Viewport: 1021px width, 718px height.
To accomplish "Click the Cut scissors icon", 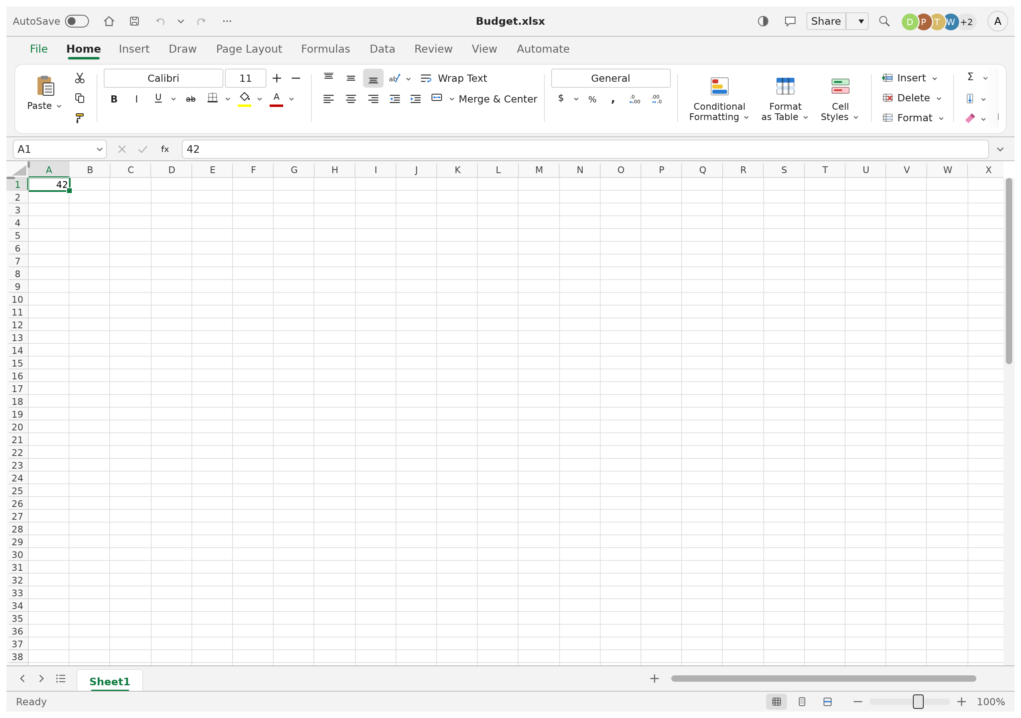I will pyautogui.click(x=80, y=78).
